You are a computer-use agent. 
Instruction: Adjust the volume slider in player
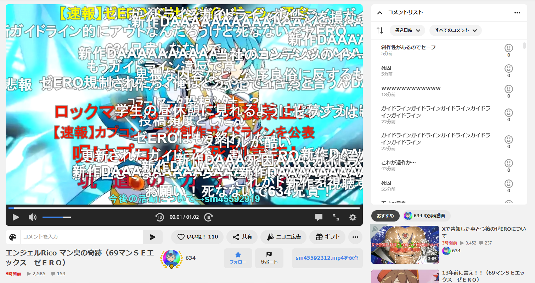tap(57, 217)
